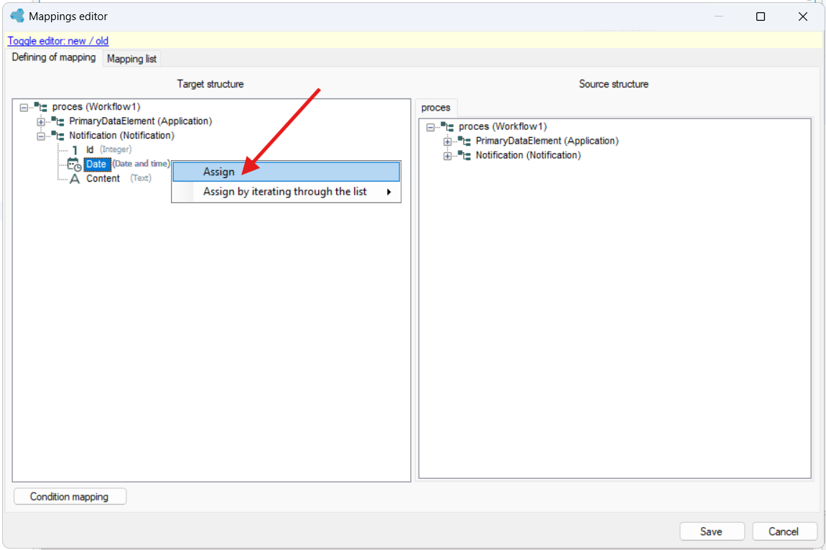Click structure icon of source proces (Workflow1)
The image size is (826, 550).
tap(447, 126)
